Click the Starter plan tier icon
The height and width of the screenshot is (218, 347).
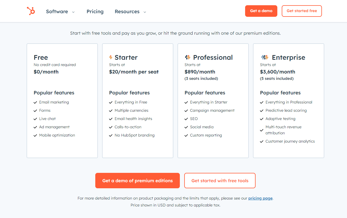pyautogui.click(x=111, y=57)
